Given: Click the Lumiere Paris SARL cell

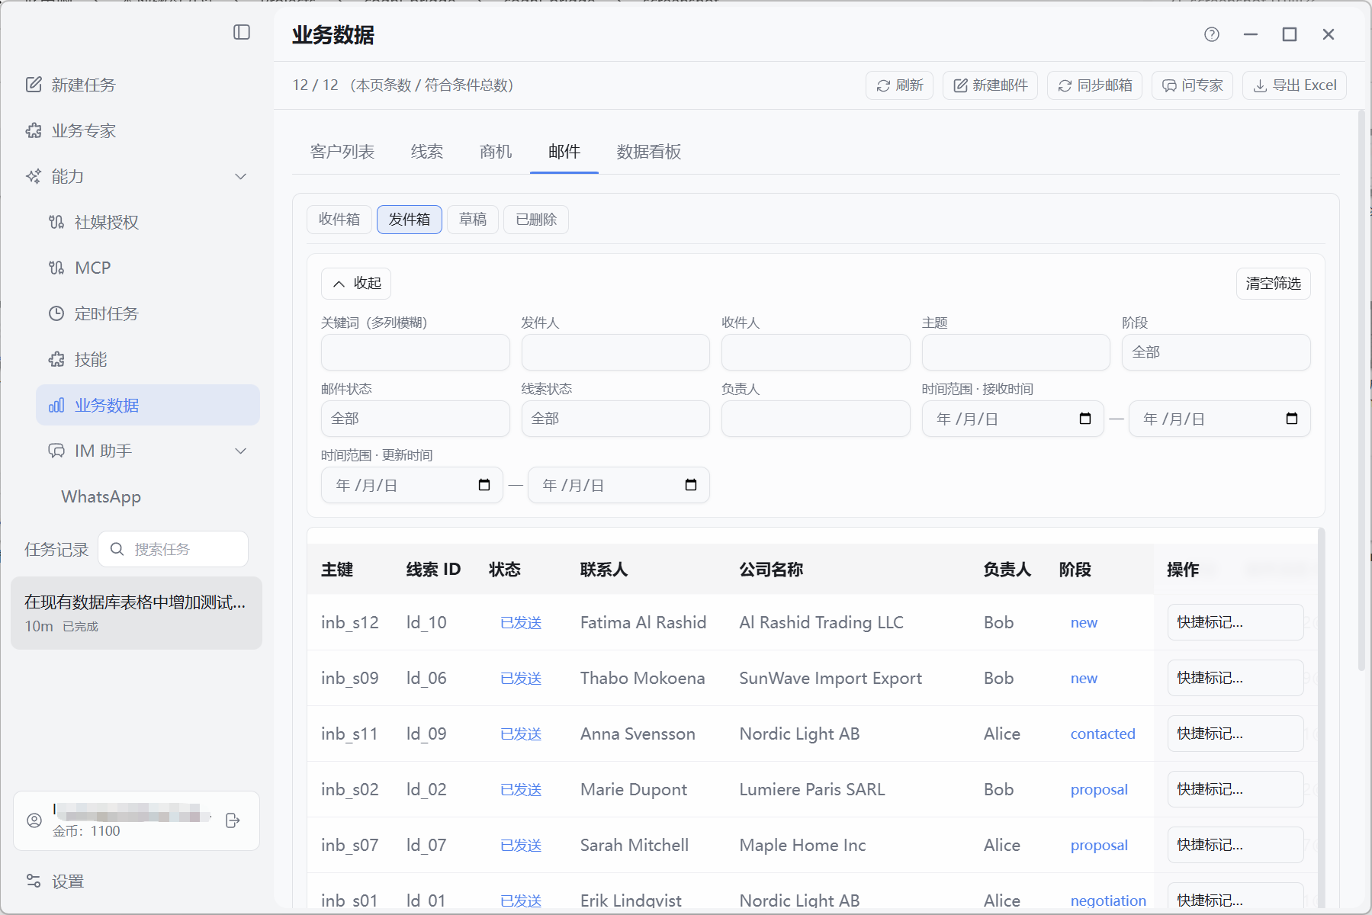Looking at the screenshot, I should pyautogui.click(x=812, y=789).
